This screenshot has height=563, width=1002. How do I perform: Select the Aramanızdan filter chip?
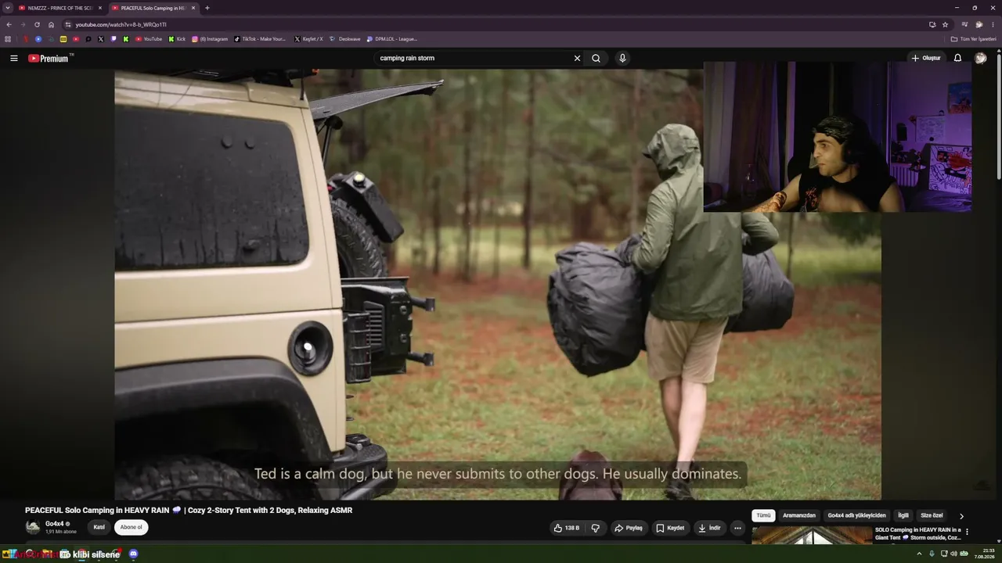tap(799, 515)
